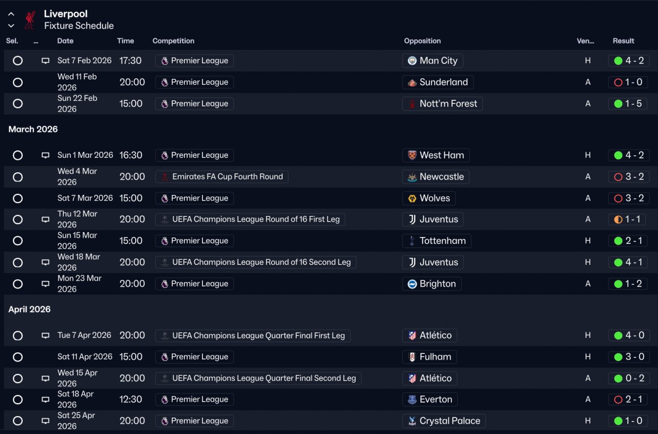Click the TV icon on the Everton fixture
Screen dimensions: 658x434
click(45, 400)
